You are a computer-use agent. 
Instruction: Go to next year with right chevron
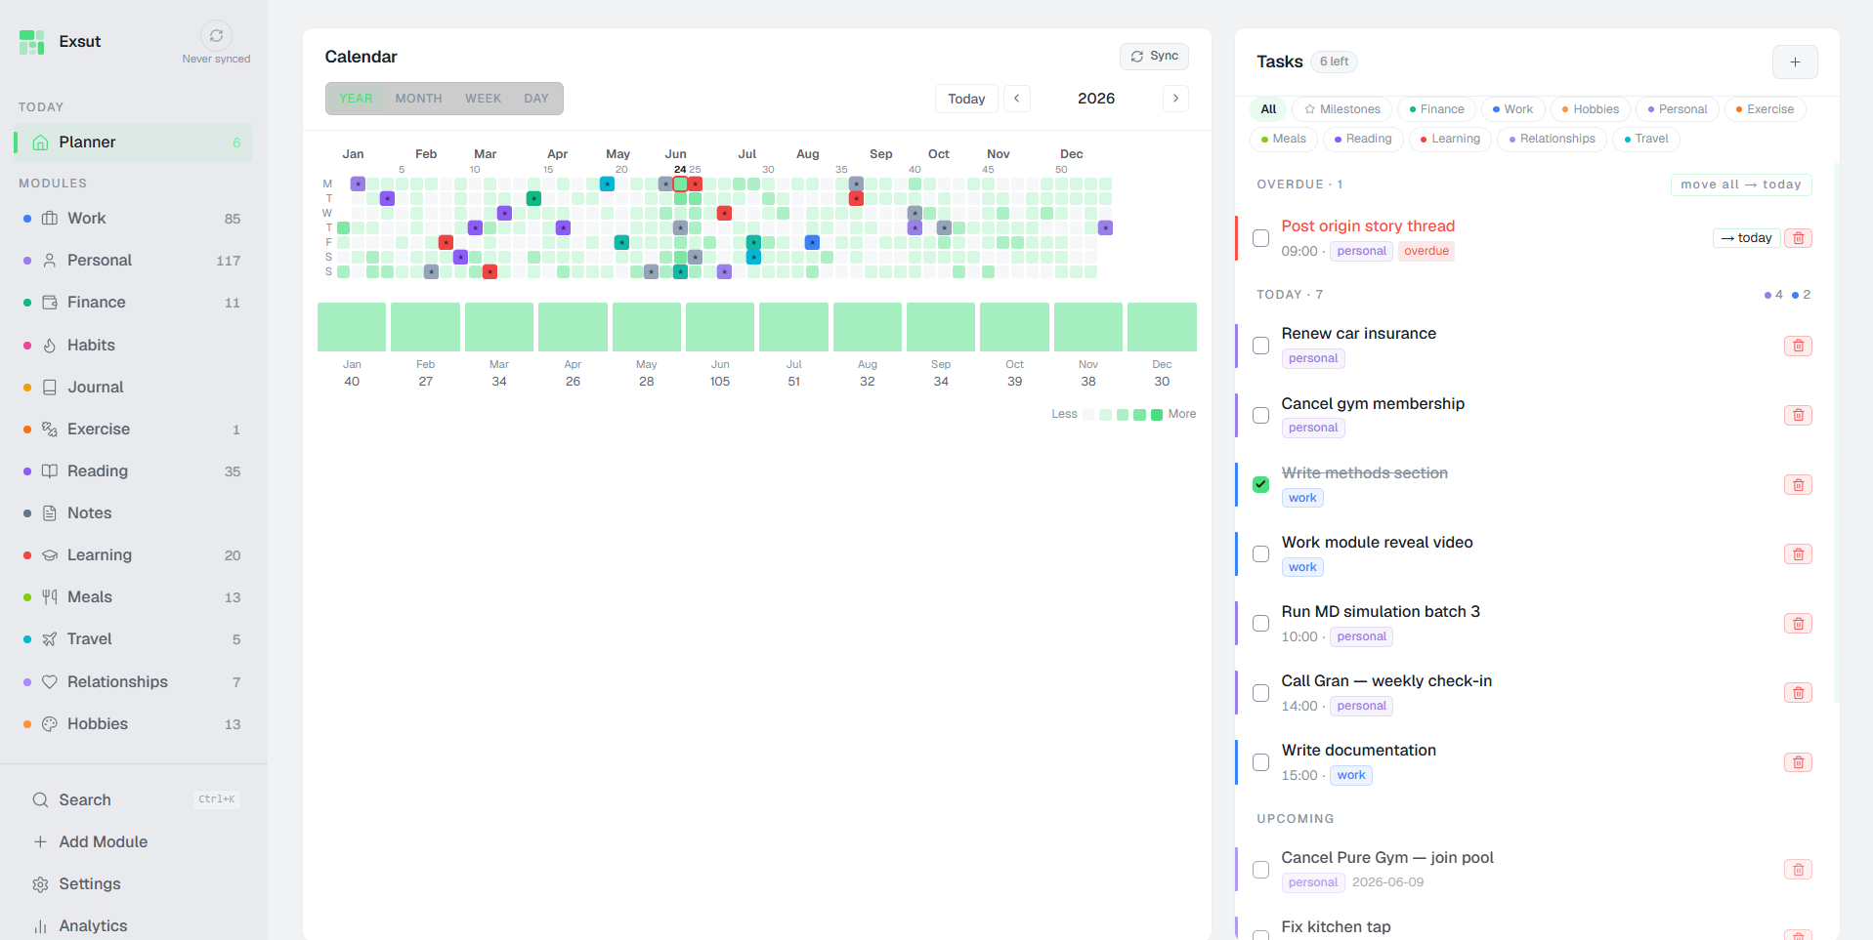[1175, 99]
